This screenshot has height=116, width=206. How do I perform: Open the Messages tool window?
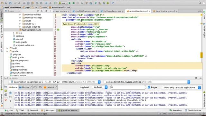(x=48, y=110)
